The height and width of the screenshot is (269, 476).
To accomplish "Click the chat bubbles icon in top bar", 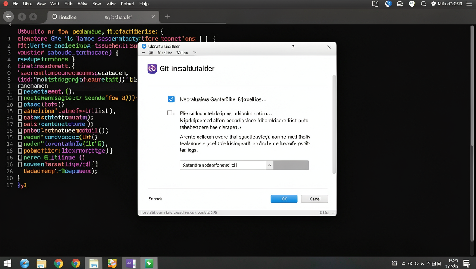I will coord(400,4).
